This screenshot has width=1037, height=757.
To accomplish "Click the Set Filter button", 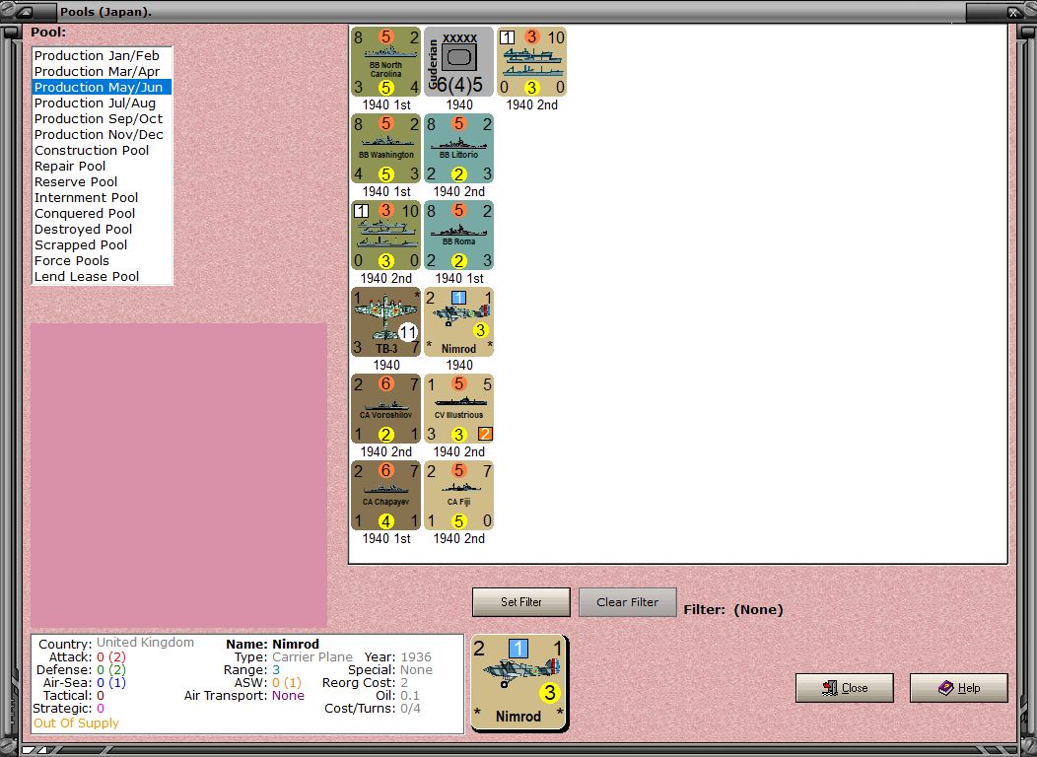I will point(521,602).
